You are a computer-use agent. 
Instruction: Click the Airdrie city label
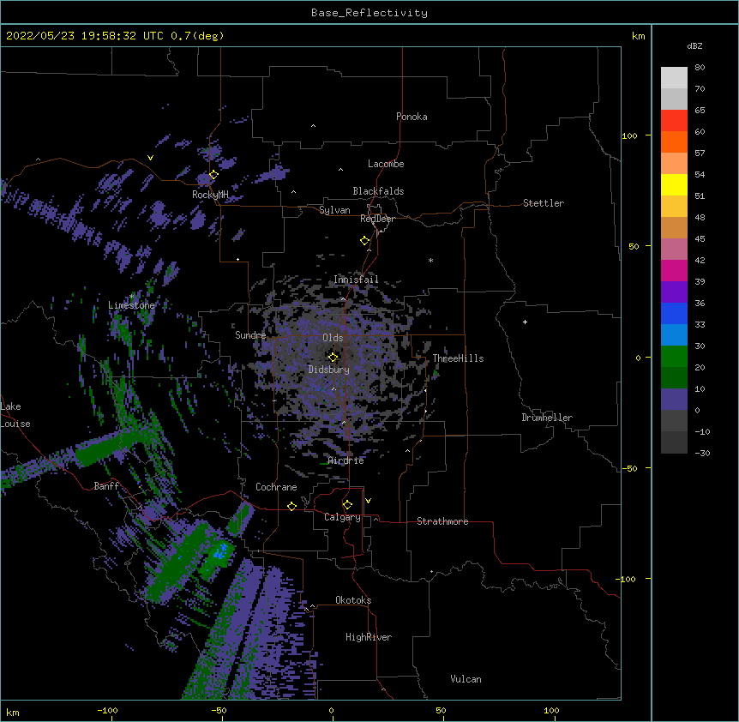[346, 460]
